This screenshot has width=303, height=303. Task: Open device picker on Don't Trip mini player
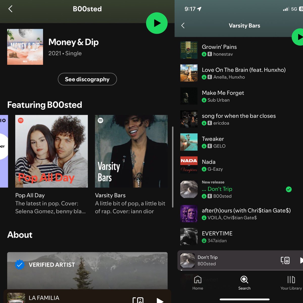tap(285, 260)
